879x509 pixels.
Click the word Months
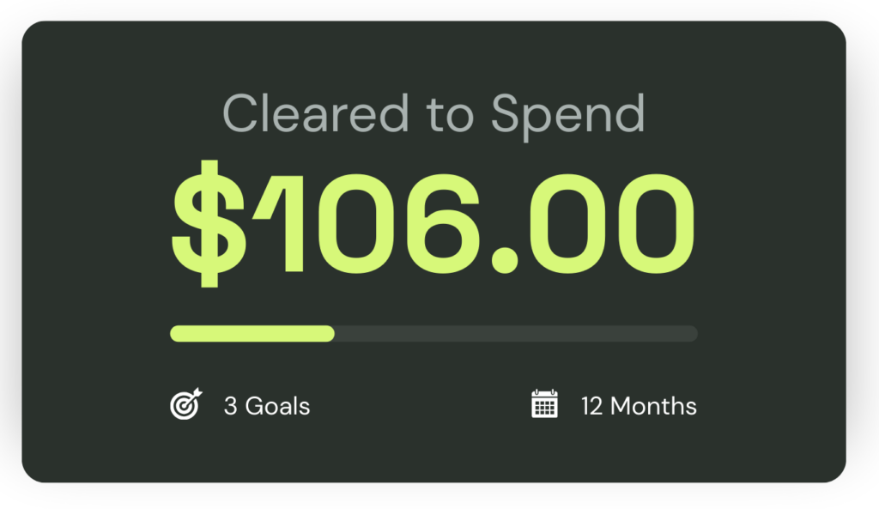tap(653, 406)
